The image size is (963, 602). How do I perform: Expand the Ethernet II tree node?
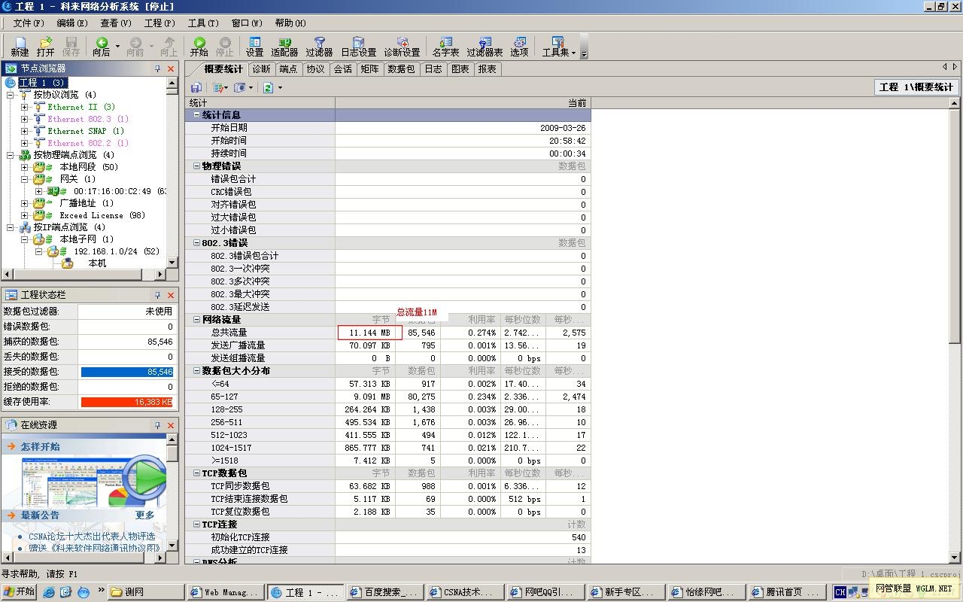(x=24, y=107)
